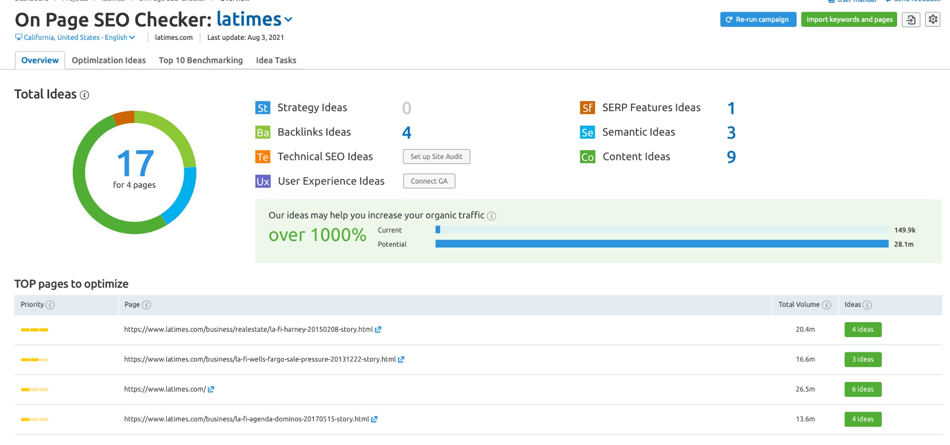Click the Content Ideas count 9

click(x=731, y=157)
